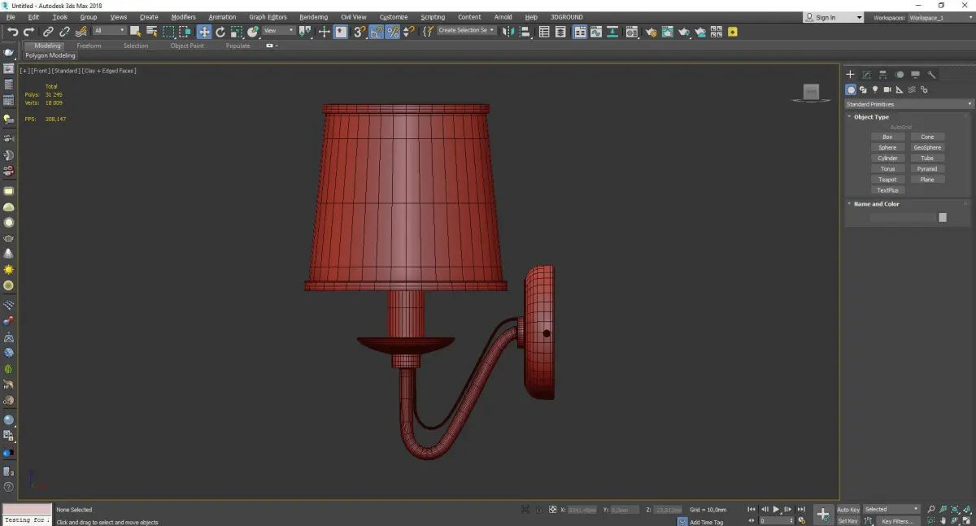Image resolution: width=976 pixels, height=526 pixels.
Task: Toggle Spinner Snap on the toolbar
Action: coord(409,32)
